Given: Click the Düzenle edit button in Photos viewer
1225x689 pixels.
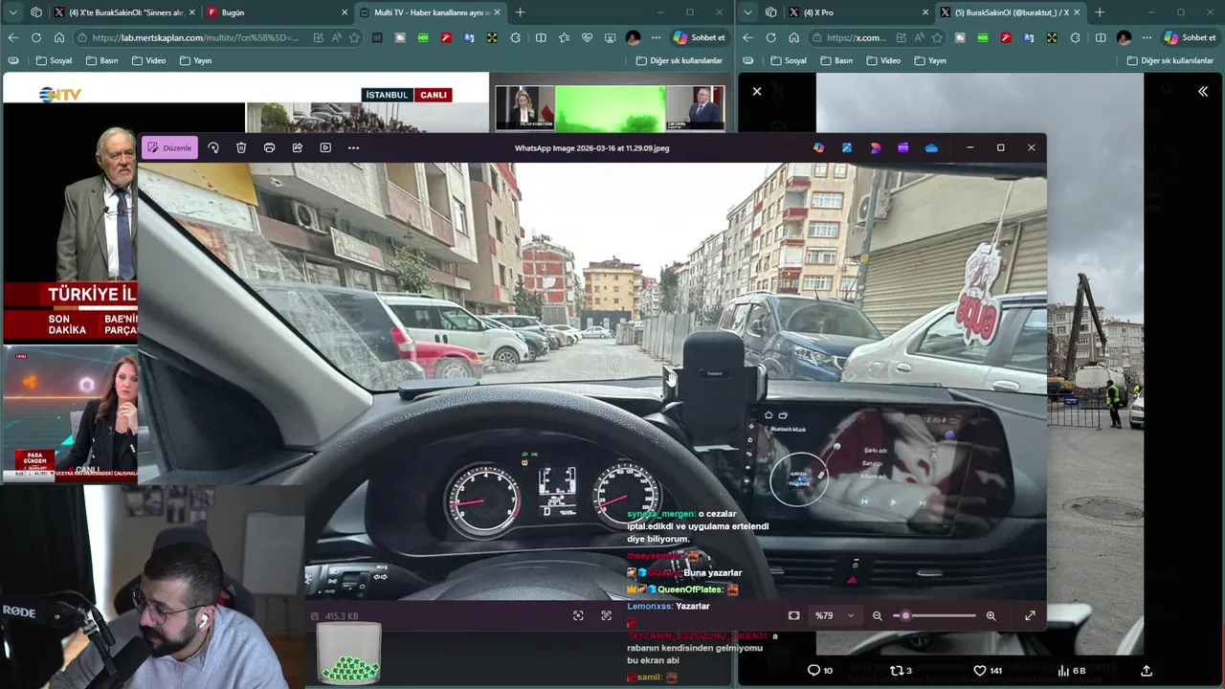Looking at the screenshot, I should click(x=169, y=147).
